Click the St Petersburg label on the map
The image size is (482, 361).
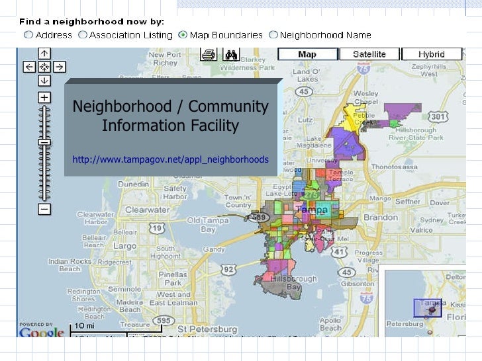(x=207, y=329)
